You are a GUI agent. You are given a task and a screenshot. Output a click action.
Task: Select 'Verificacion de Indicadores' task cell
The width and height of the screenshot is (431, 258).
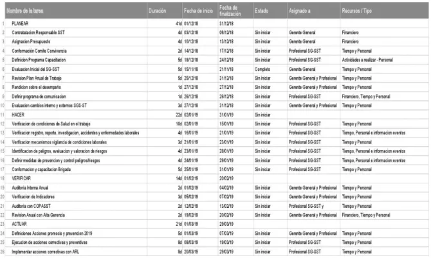pos(33,197)
